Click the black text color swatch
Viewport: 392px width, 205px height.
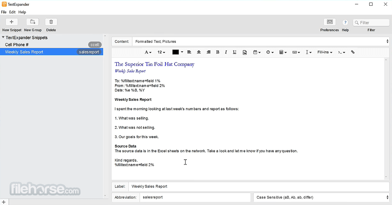pos(176,52)
